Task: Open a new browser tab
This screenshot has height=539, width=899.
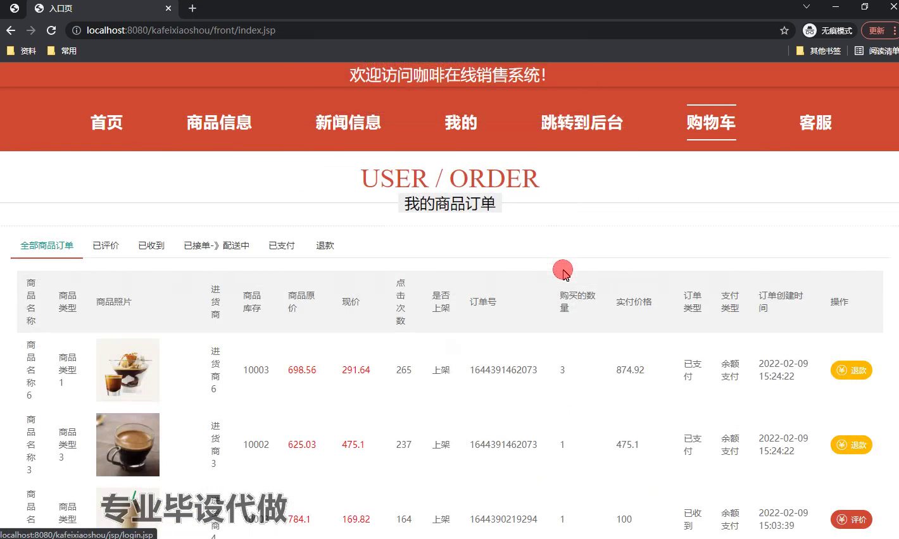Action: (192, 8)
